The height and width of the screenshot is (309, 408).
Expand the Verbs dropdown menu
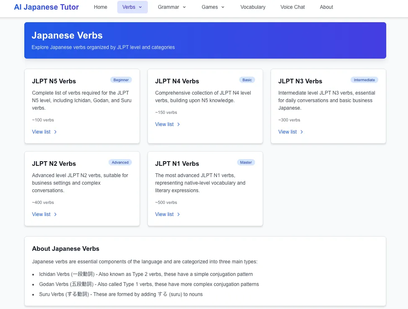[x=132, y=7]
